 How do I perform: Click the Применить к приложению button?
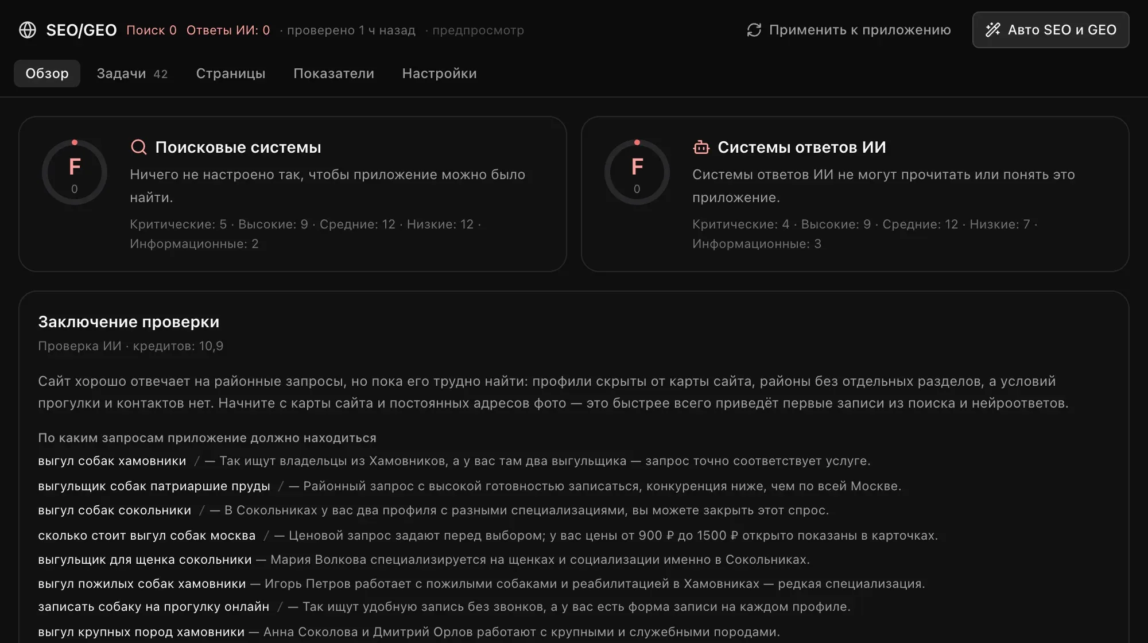(848, 30)
